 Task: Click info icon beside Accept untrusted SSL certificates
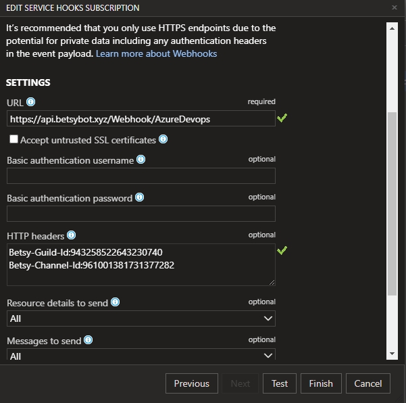[x=163, y=140]
